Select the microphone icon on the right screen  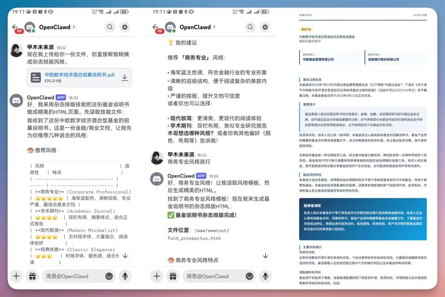(265, 276)
